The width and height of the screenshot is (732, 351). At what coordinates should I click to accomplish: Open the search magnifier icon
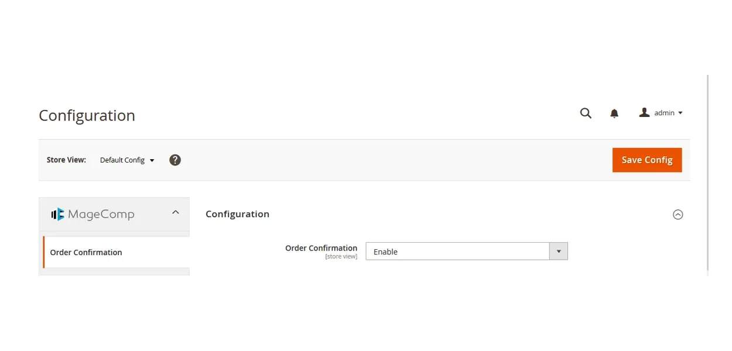(x=586, y=113)
